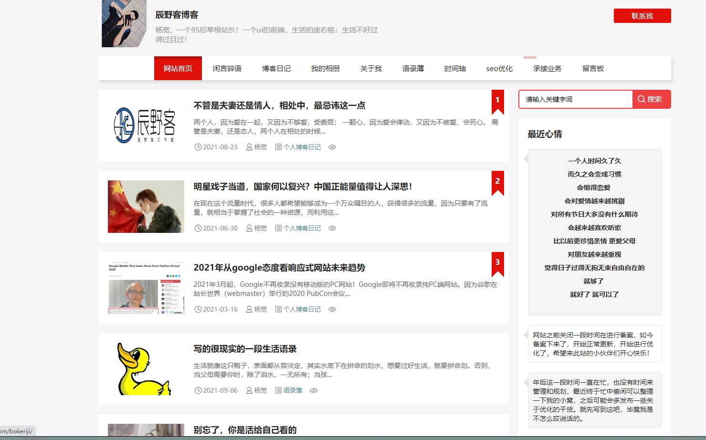The image size is (706, 440).
Task: Open article 2021年从google态度看响应式网站未来趋势
Action: (279, 268)
